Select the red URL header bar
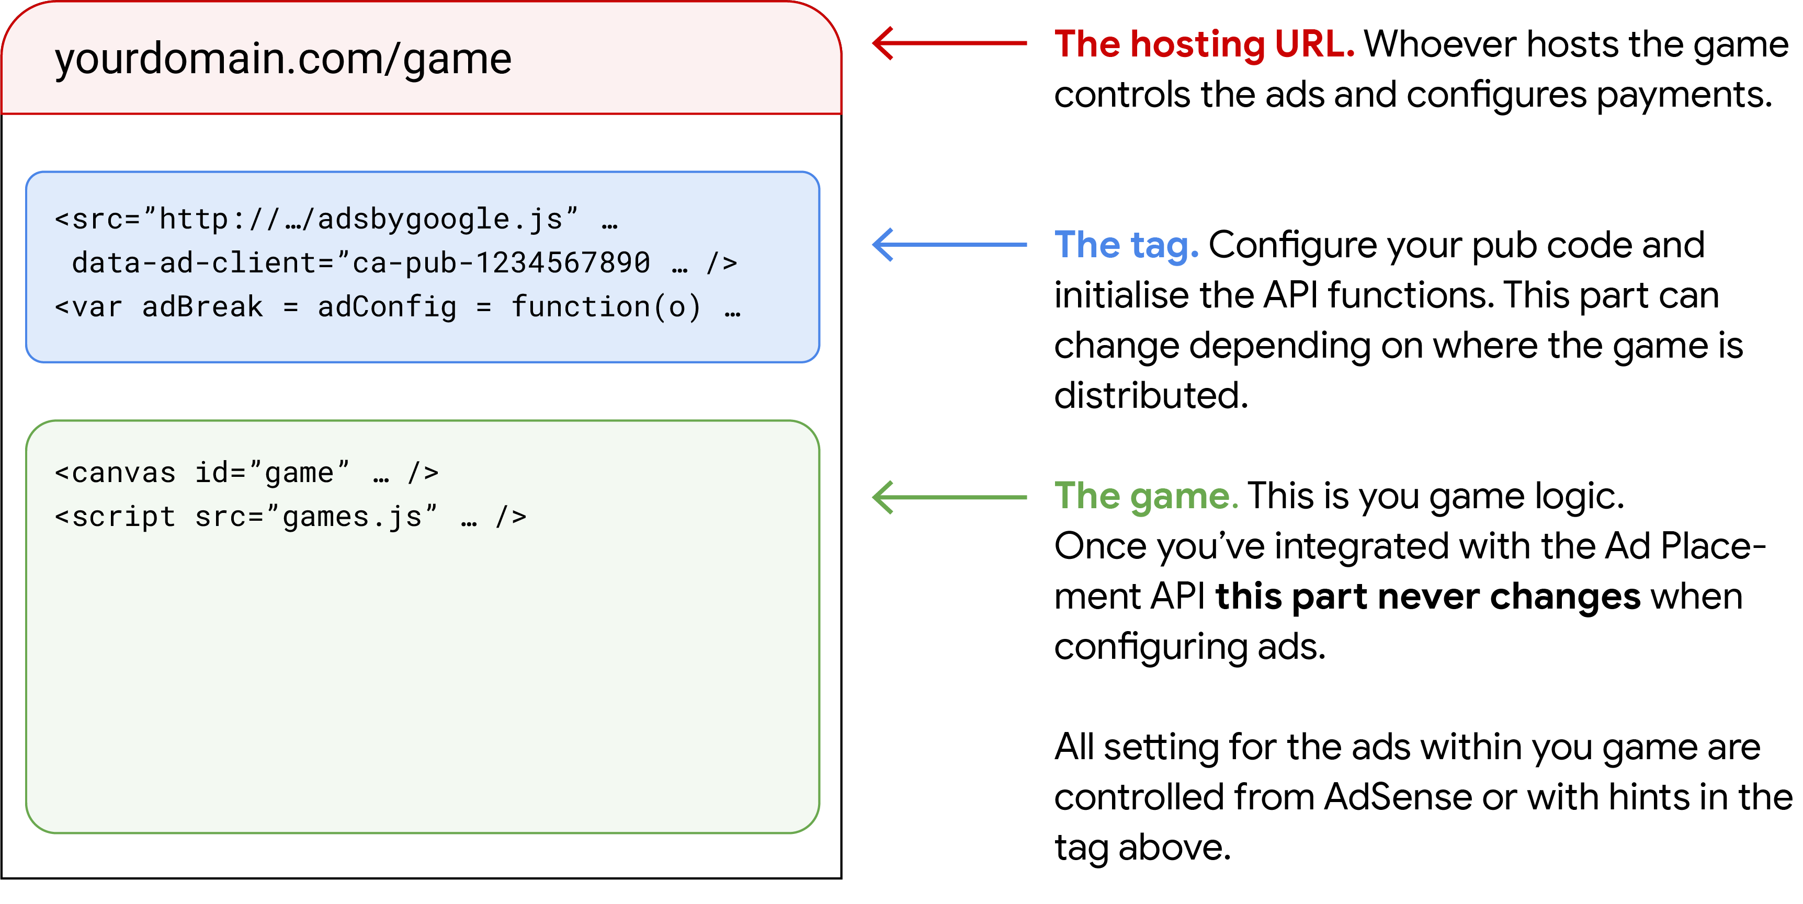 pyautogui.click(x=420, y=60)
